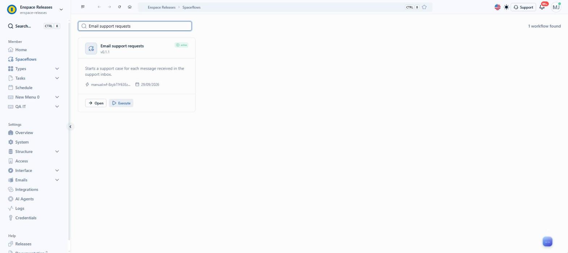The width and height of the screenshot is (568, 253).
Task: Open the workspace switcher chevron
Action: tap(61, 9)
